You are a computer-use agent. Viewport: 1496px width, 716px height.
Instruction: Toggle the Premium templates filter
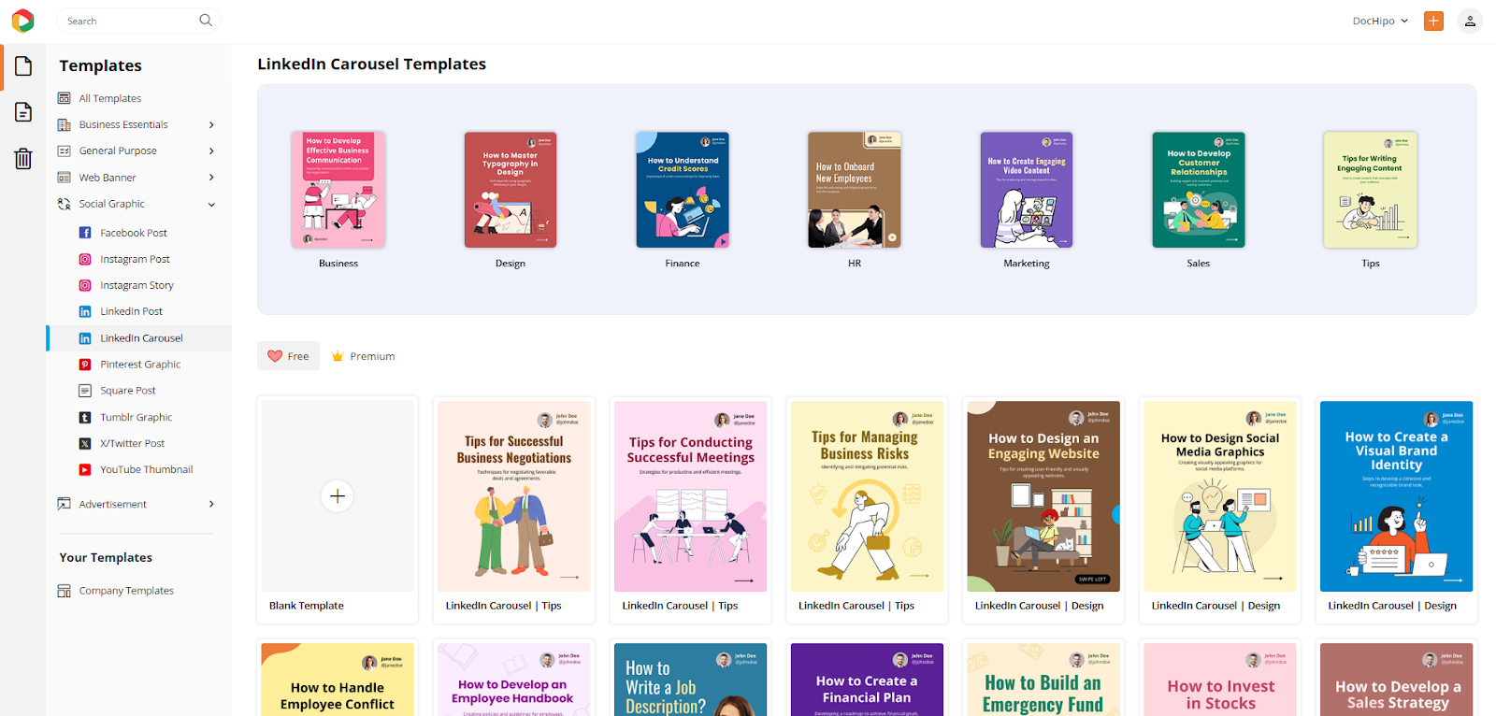click(364, 356)
